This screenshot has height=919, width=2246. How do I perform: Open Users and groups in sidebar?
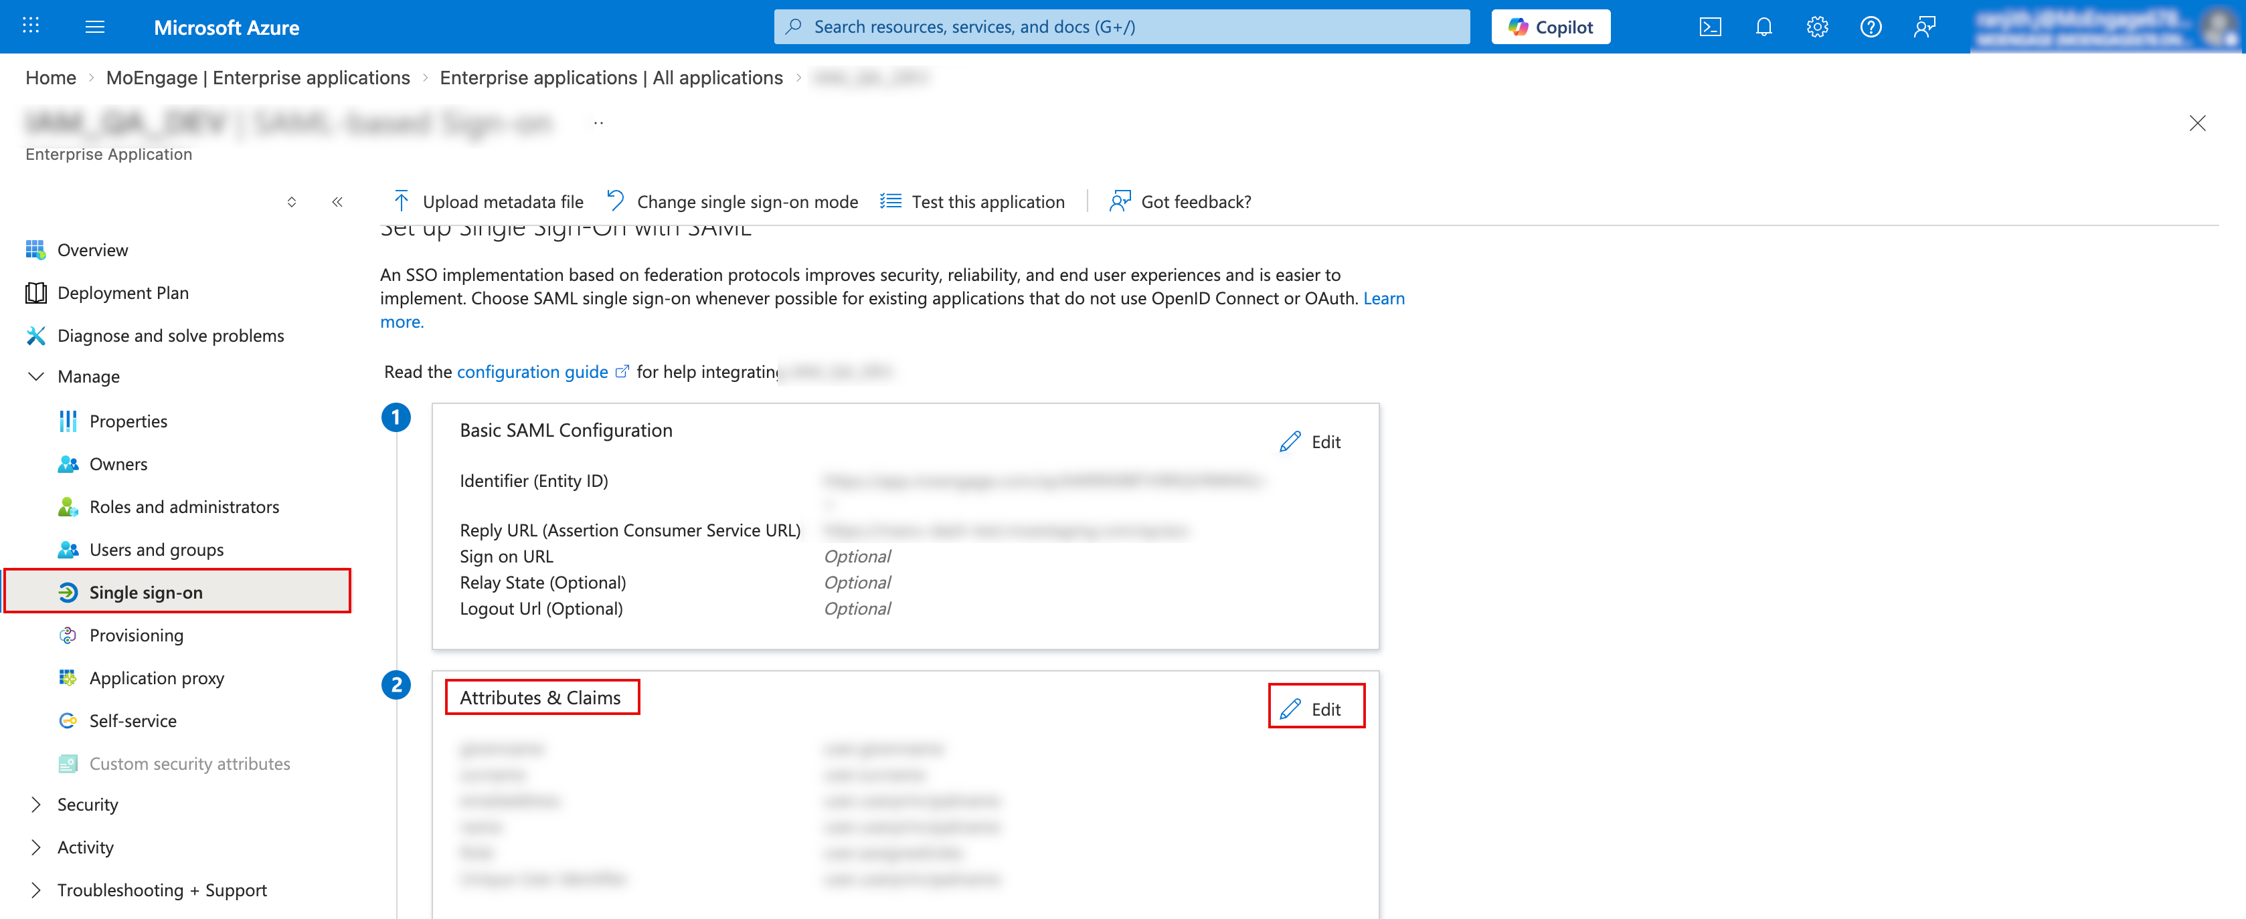point(156,550)
